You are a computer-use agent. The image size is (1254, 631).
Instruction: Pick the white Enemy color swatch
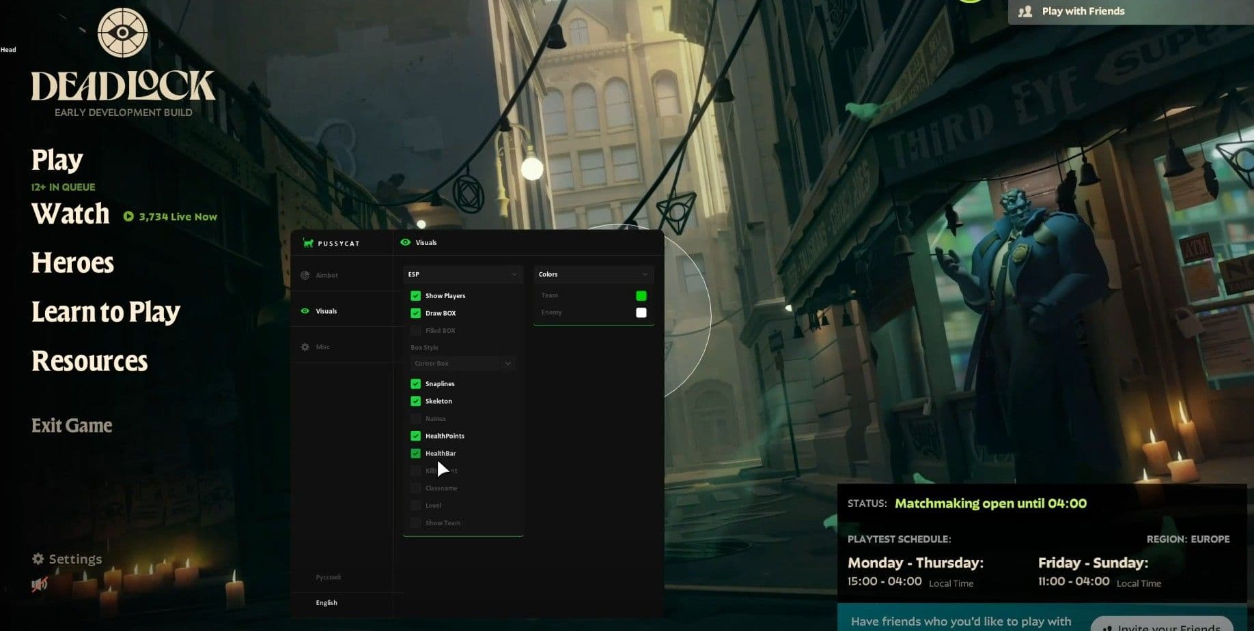click(641, 313)
